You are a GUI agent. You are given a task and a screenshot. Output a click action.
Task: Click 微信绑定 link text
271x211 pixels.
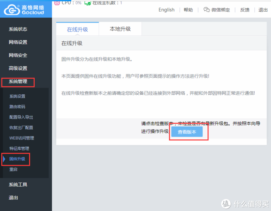(x=221, y=10)
